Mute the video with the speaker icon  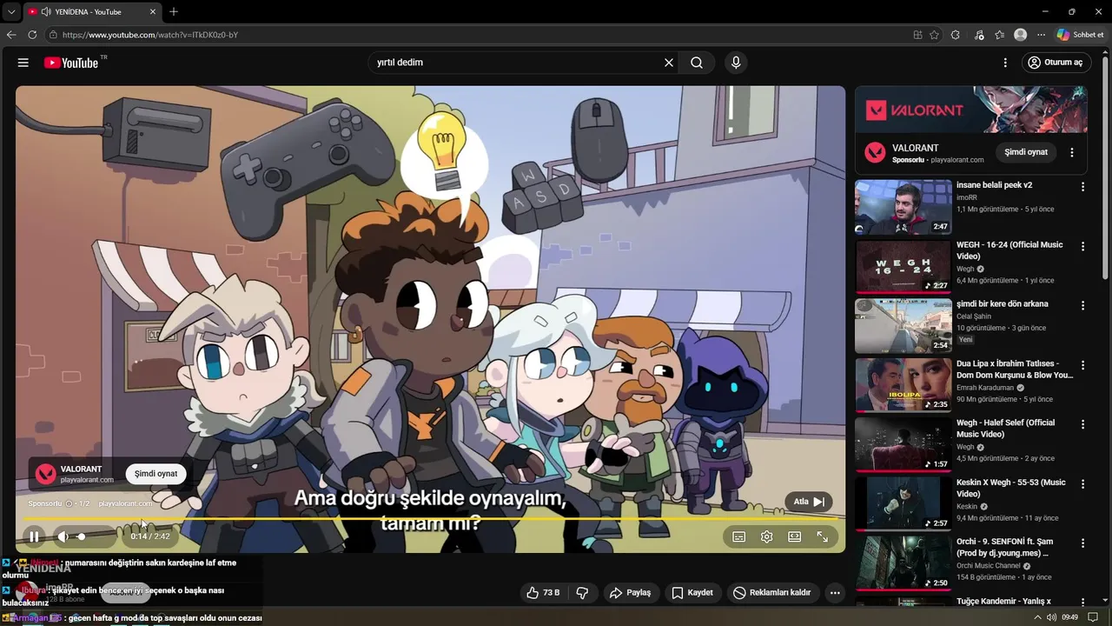click(63, 536)
